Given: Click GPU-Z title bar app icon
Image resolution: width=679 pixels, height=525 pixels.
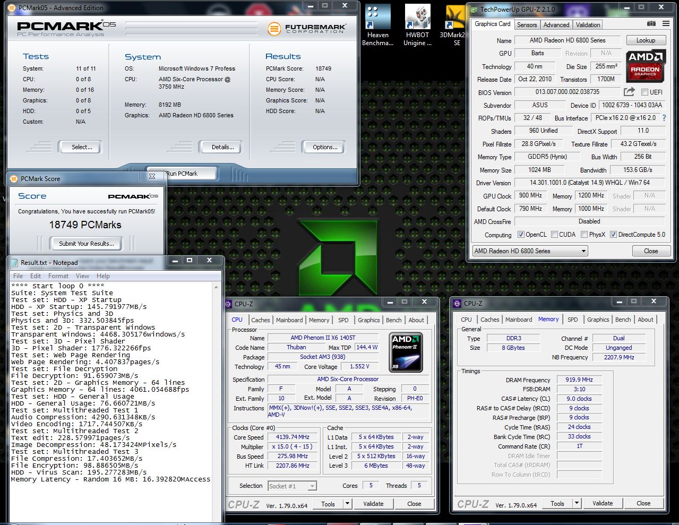Looking at the screenshot, I should 474,9.
